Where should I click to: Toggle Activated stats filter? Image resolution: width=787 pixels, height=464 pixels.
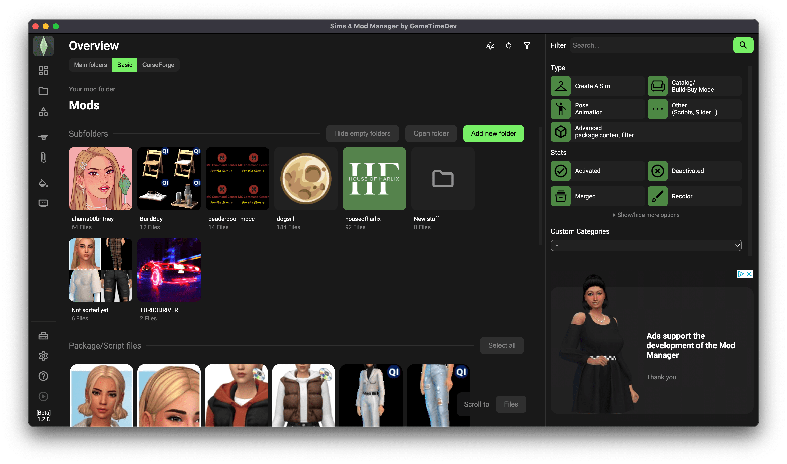coord(597,171)
